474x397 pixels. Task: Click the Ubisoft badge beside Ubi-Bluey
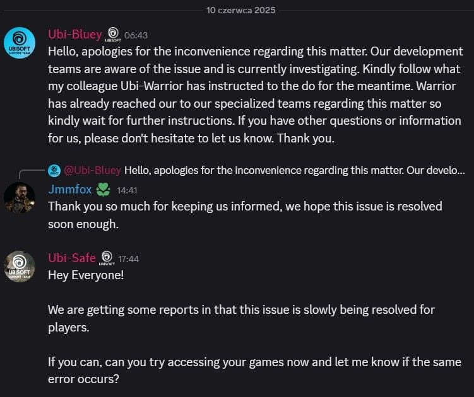point(113,35)
